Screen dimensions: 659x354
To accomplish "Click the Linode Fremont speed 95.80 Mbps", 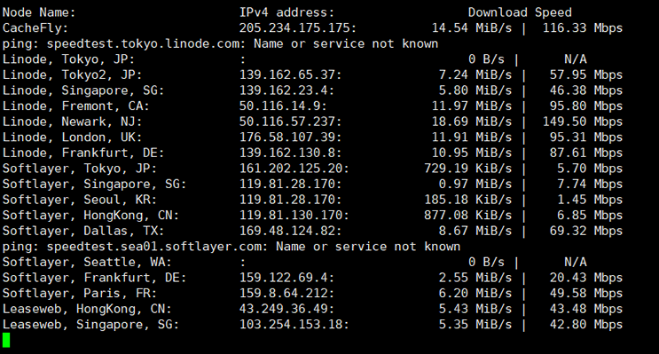I will 586,106.
